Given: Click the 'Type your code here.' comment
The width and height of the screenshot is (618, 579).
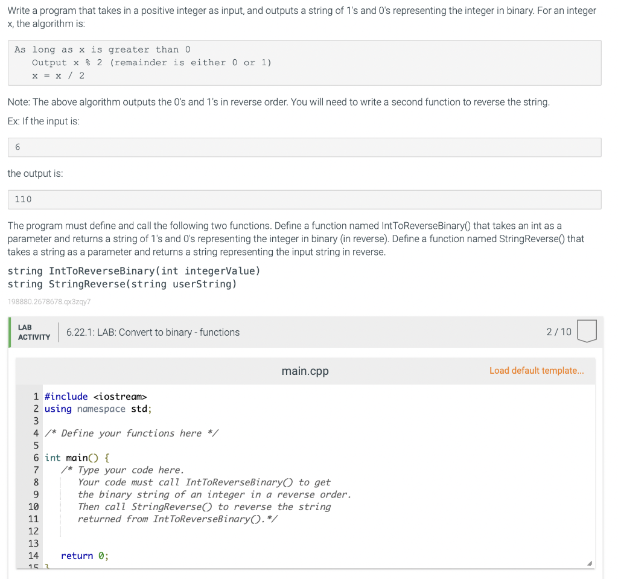Looking at the screenshot, I should [123, 470].
